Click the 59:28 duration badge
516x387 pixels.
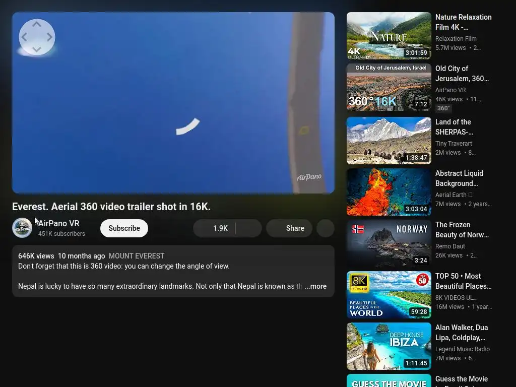[419, 311]
